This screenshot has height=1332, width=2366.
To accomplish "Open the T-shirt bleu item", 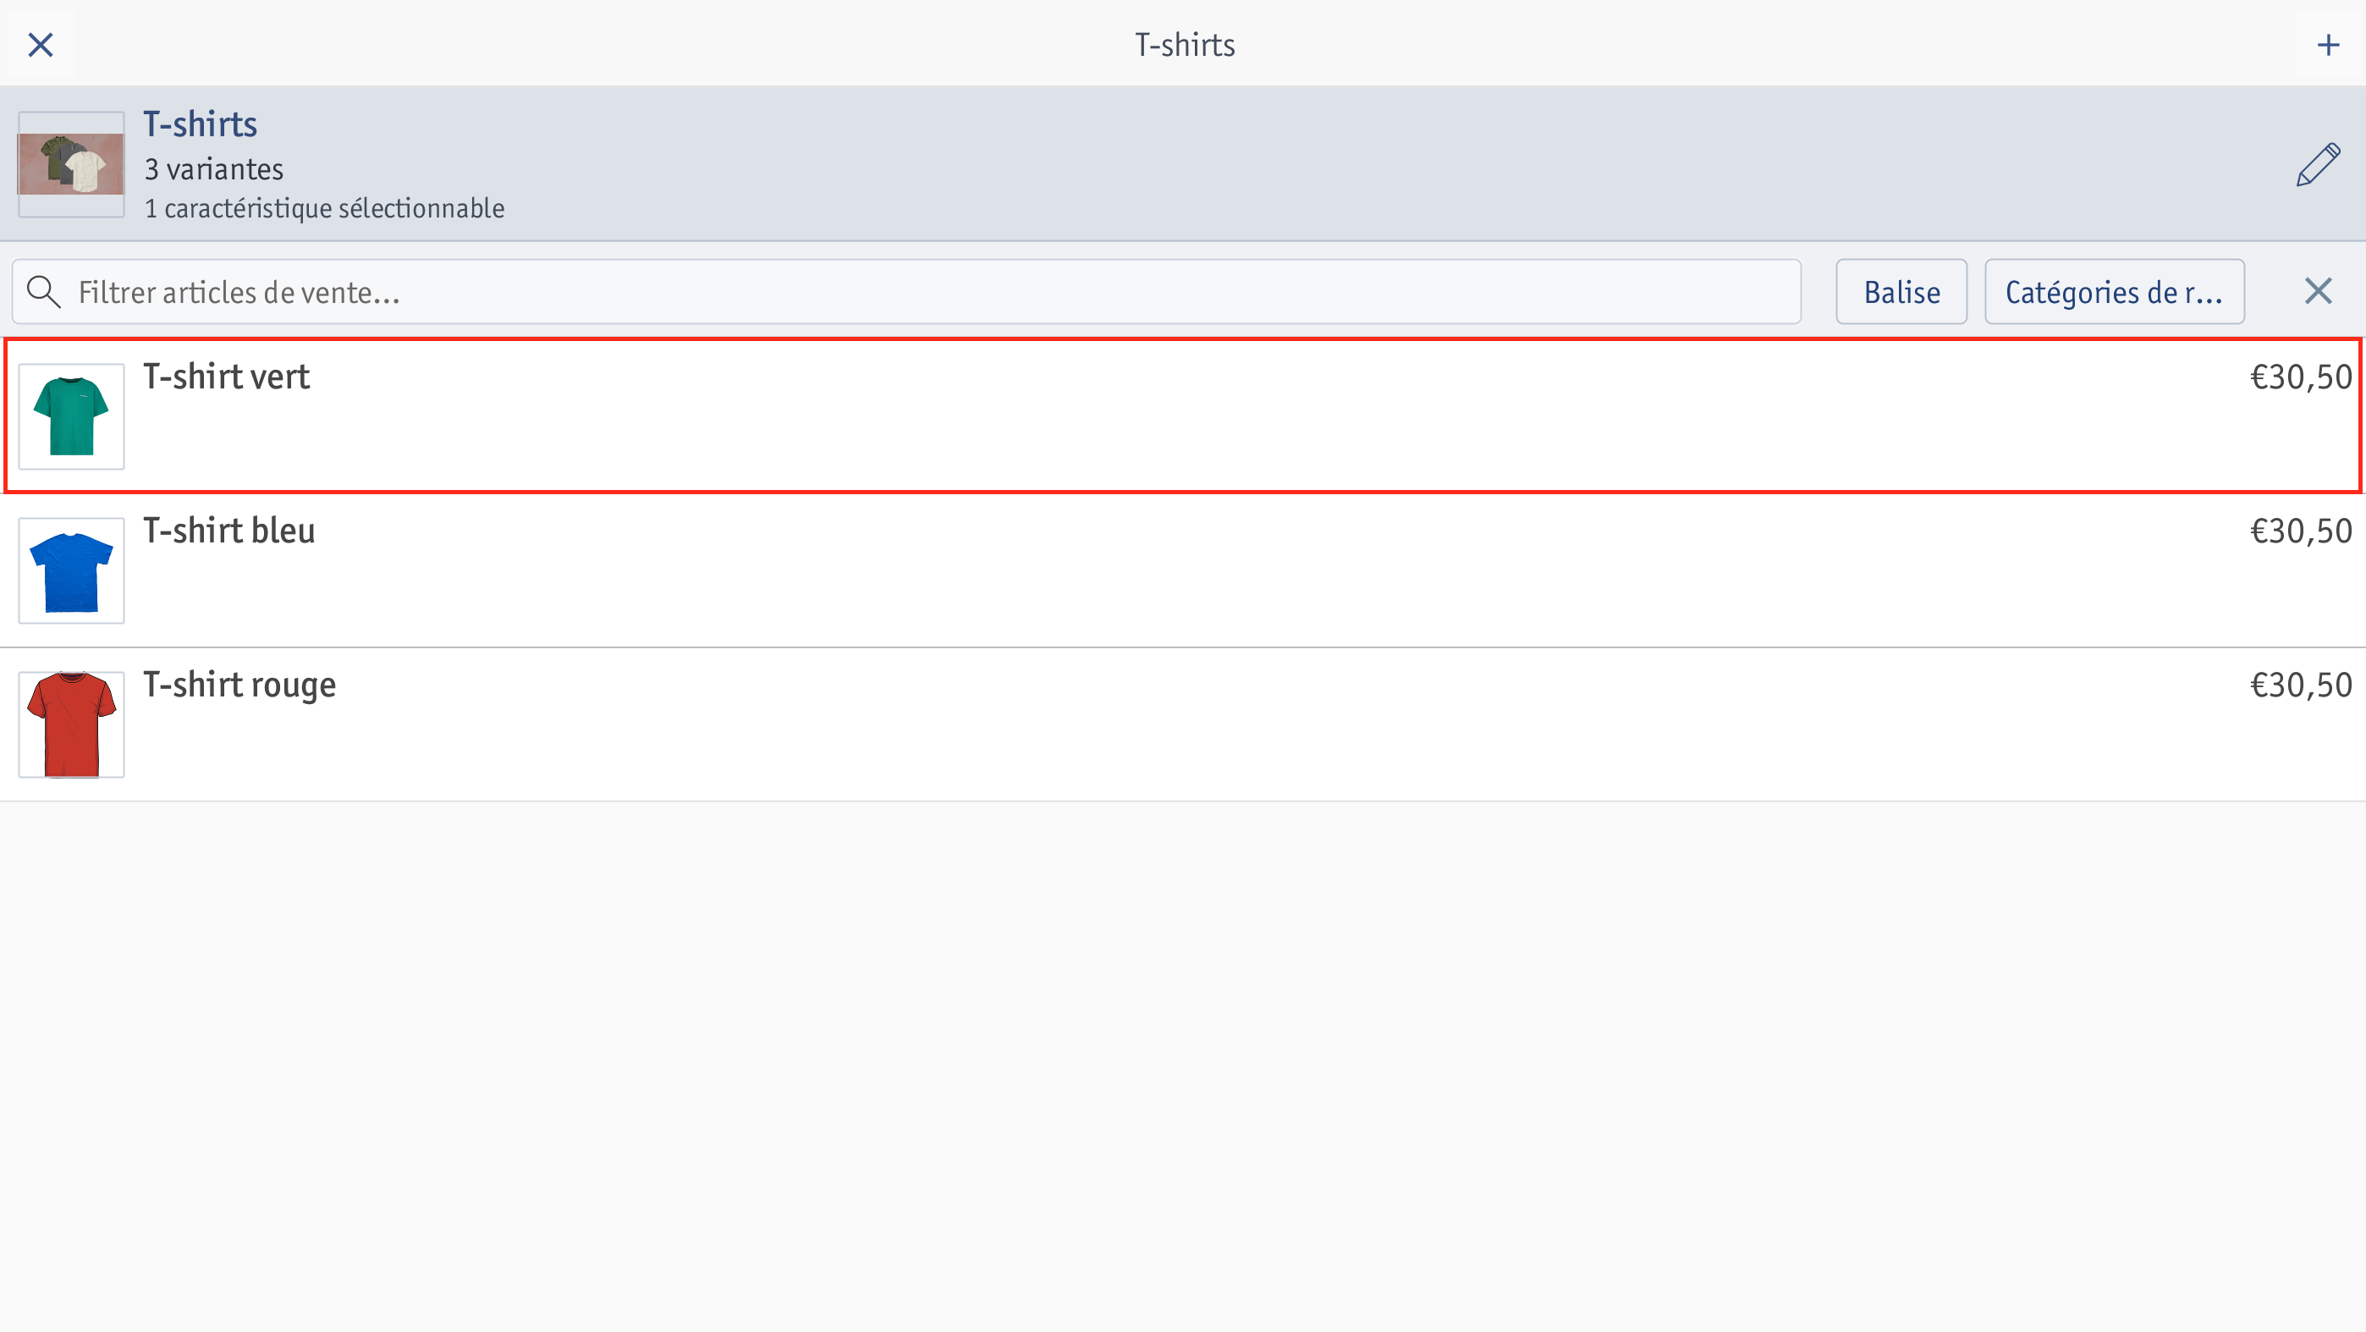I will (x=1183, y=570).
